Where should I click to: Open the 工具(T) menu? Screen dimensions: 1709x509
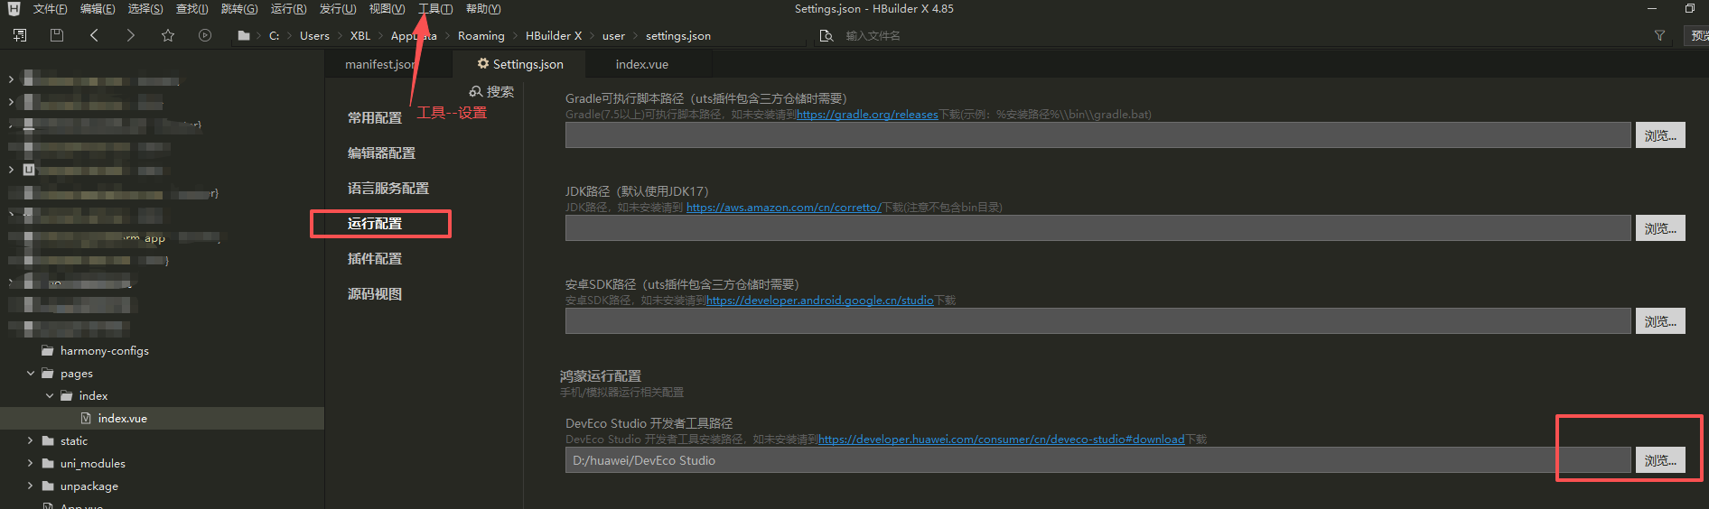pos(435,9)
